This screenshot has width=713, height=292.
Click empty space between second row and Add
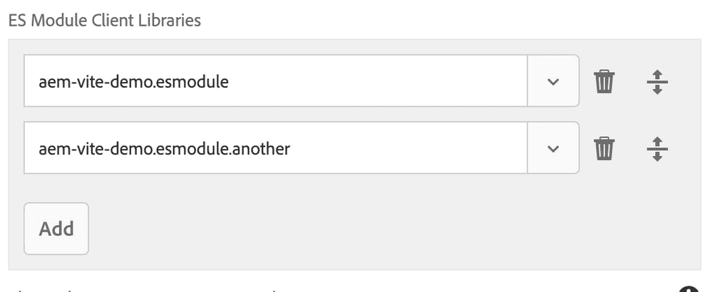pyautogui.click(x=300, y=188)
